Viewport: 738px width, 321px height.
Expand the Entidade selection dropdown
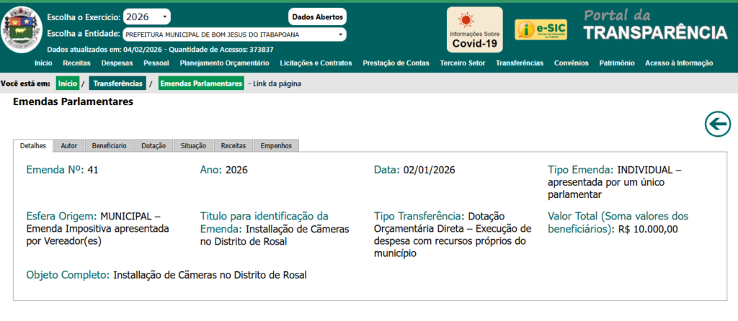coord(234,34)
